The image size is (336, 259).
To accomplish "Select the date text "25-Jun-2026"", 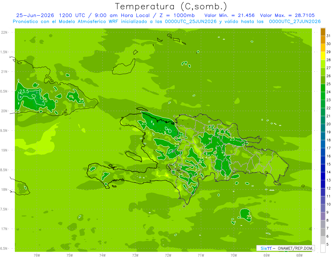I will [x=35, y=15].
